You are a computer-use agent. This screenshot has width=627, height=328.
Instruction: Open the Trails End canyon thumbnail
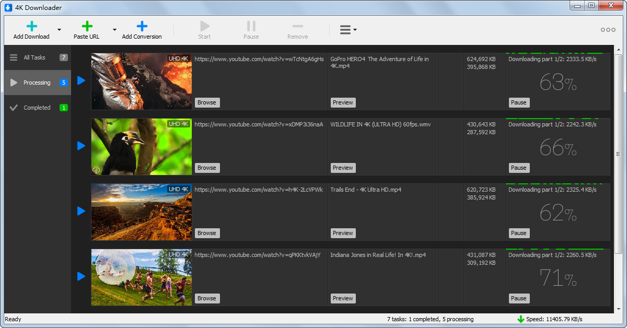[x=142, y=212]
